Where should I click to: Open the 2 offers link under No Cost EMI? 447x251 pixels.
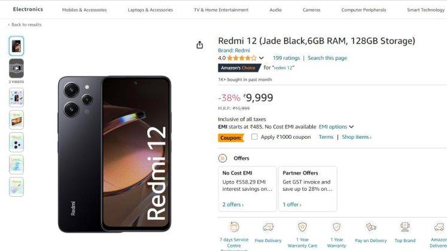tap(233, 204)
